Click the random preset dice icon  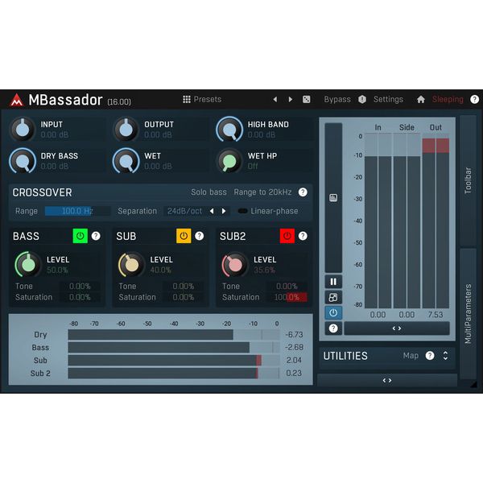pos(307,99)
